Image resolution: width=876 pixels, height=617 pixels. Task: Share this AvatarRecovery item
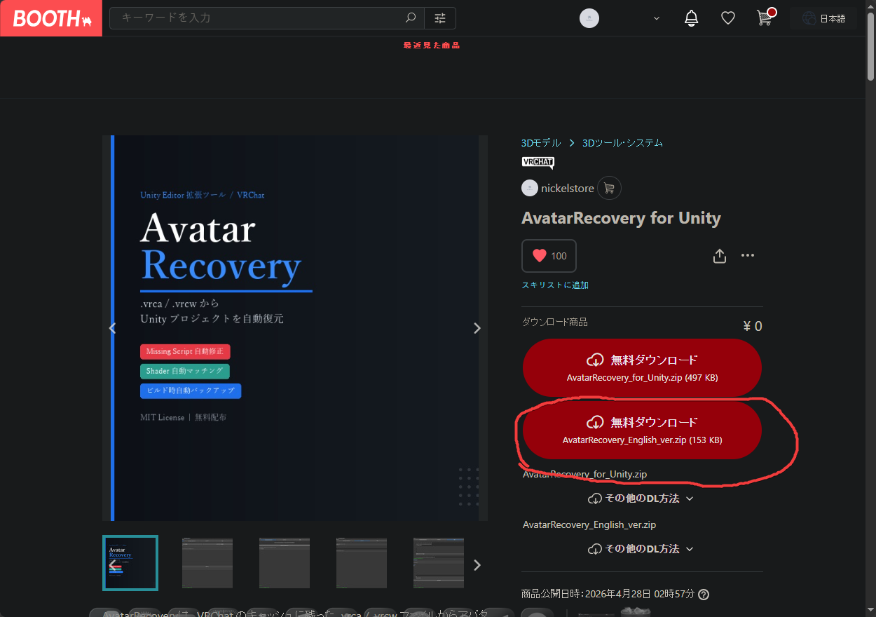[719, 256]
